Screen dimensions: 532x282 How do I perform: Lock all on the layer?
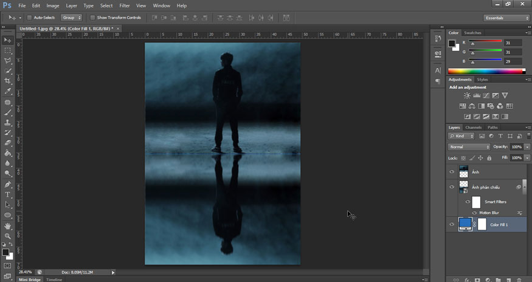489,158
